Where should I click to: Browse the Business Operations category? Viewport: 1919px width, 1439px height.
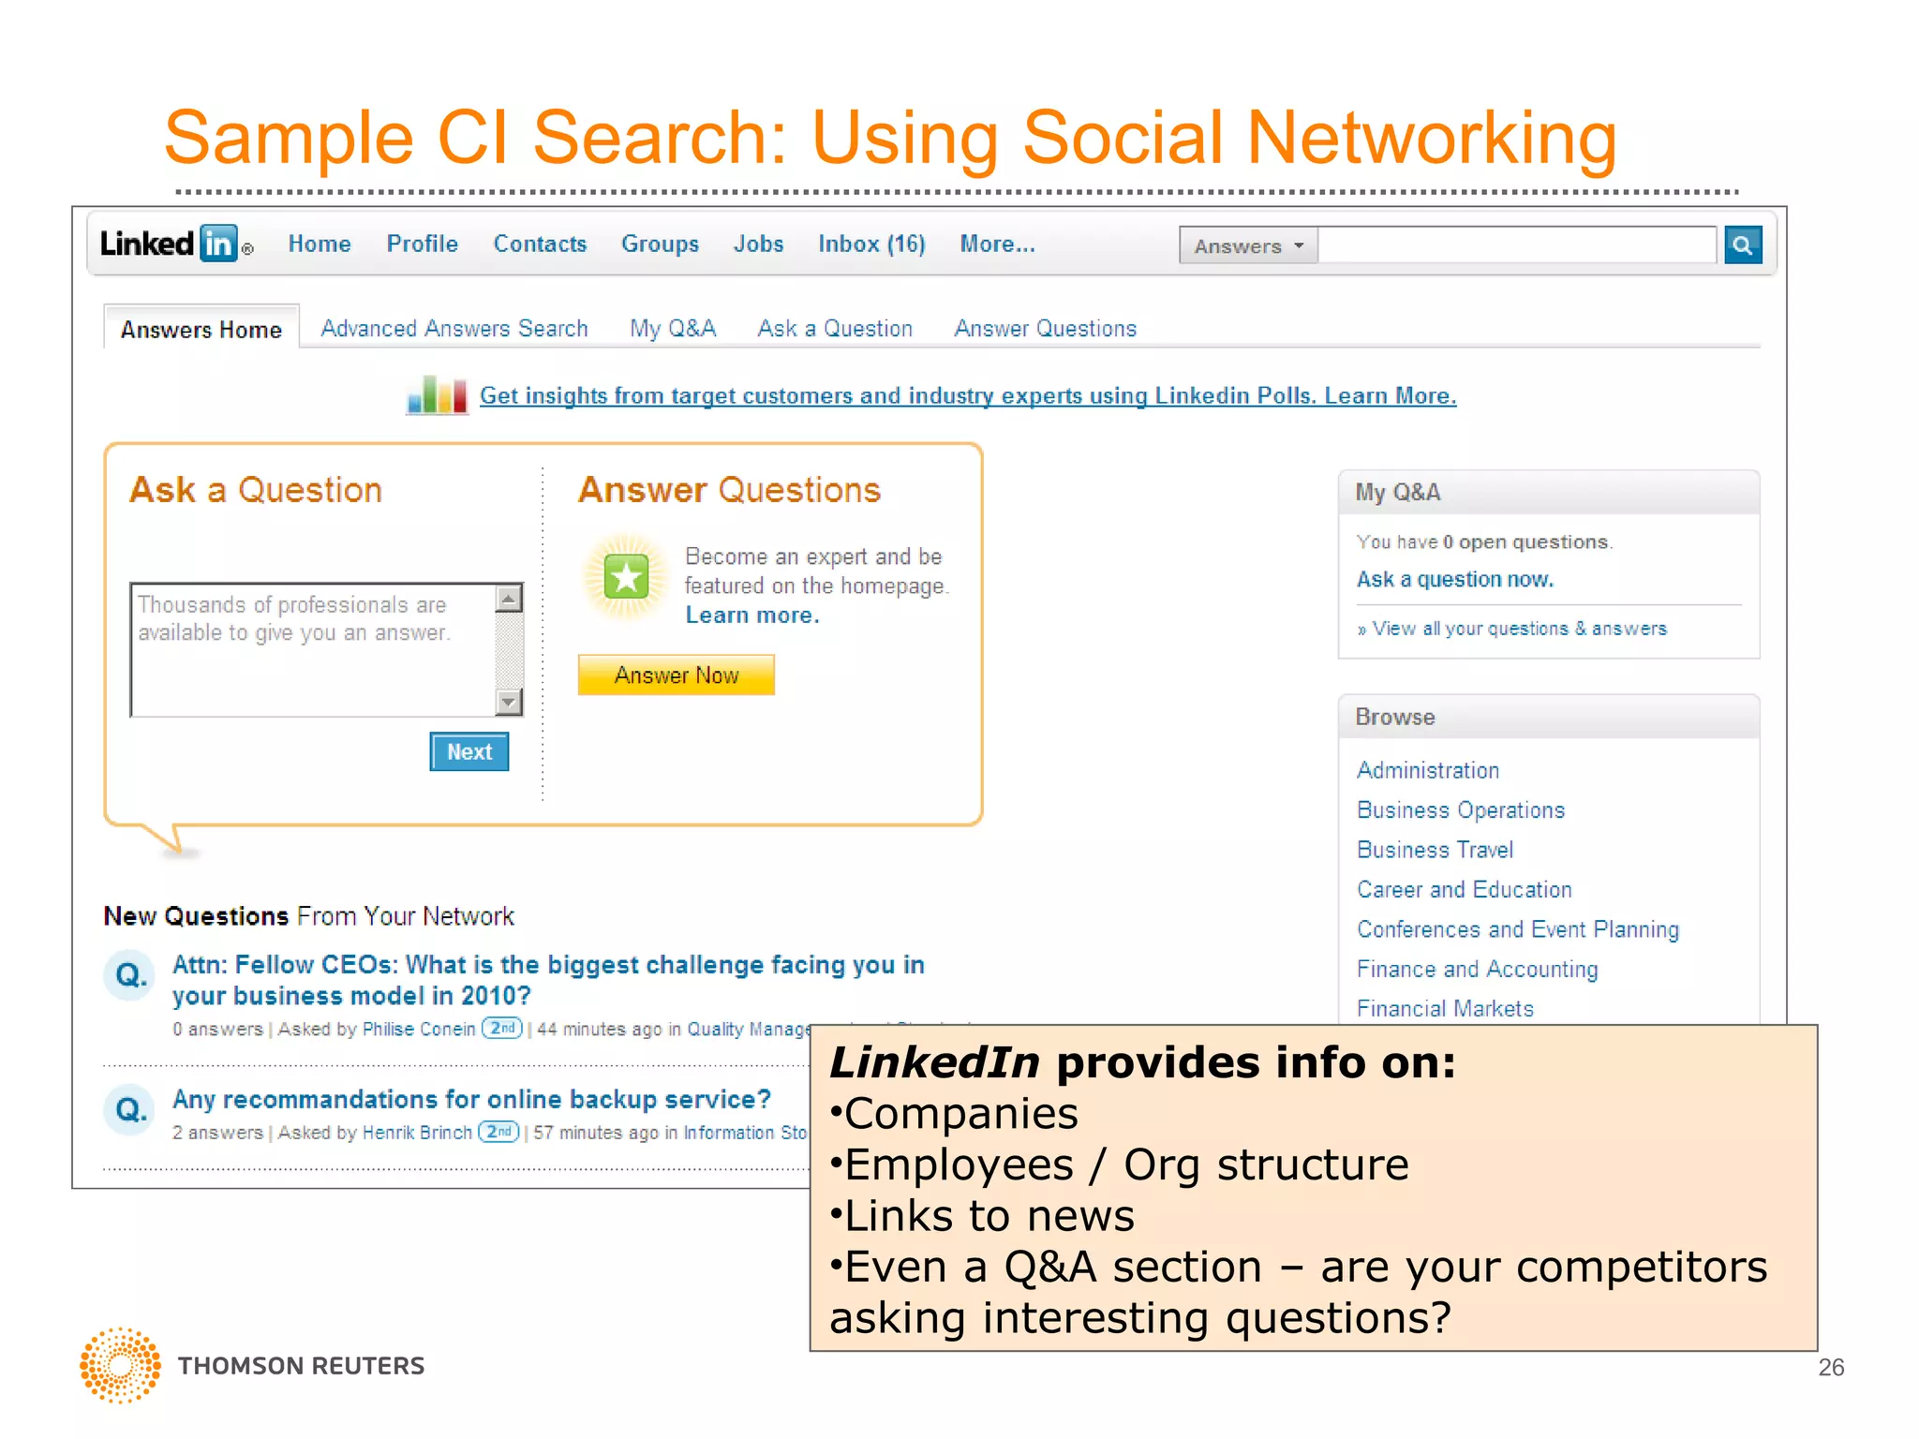pyautogui.click(x=1461, y=810)
